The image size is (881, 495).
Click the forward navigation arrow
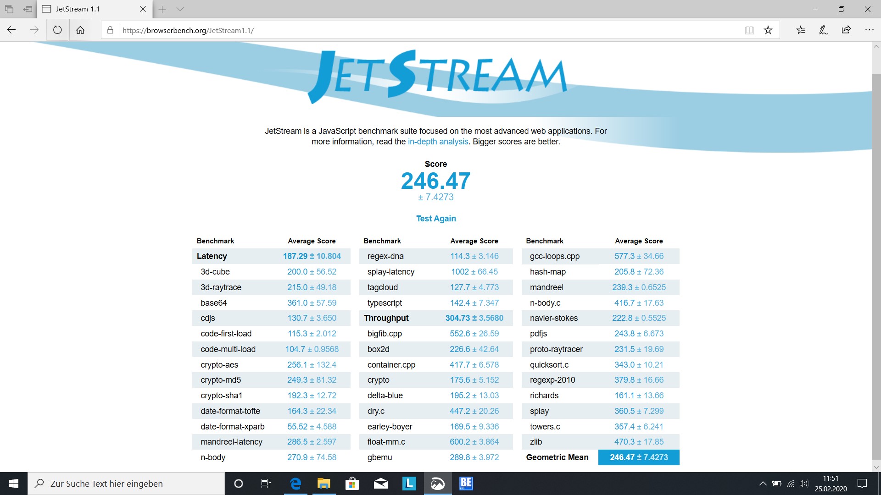pyautogui.click(x=34, y=30)
